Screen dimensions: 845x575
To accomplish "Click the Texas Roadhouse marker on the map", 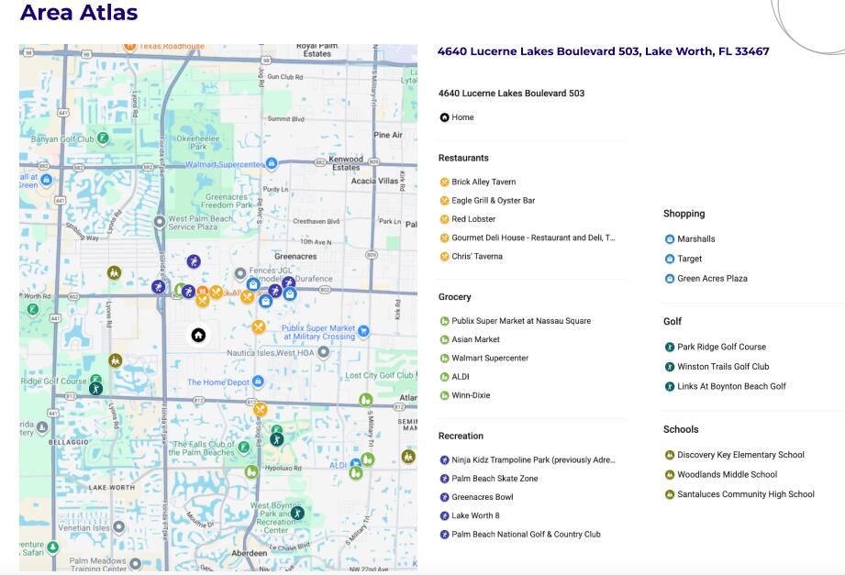I will (130, 46).
